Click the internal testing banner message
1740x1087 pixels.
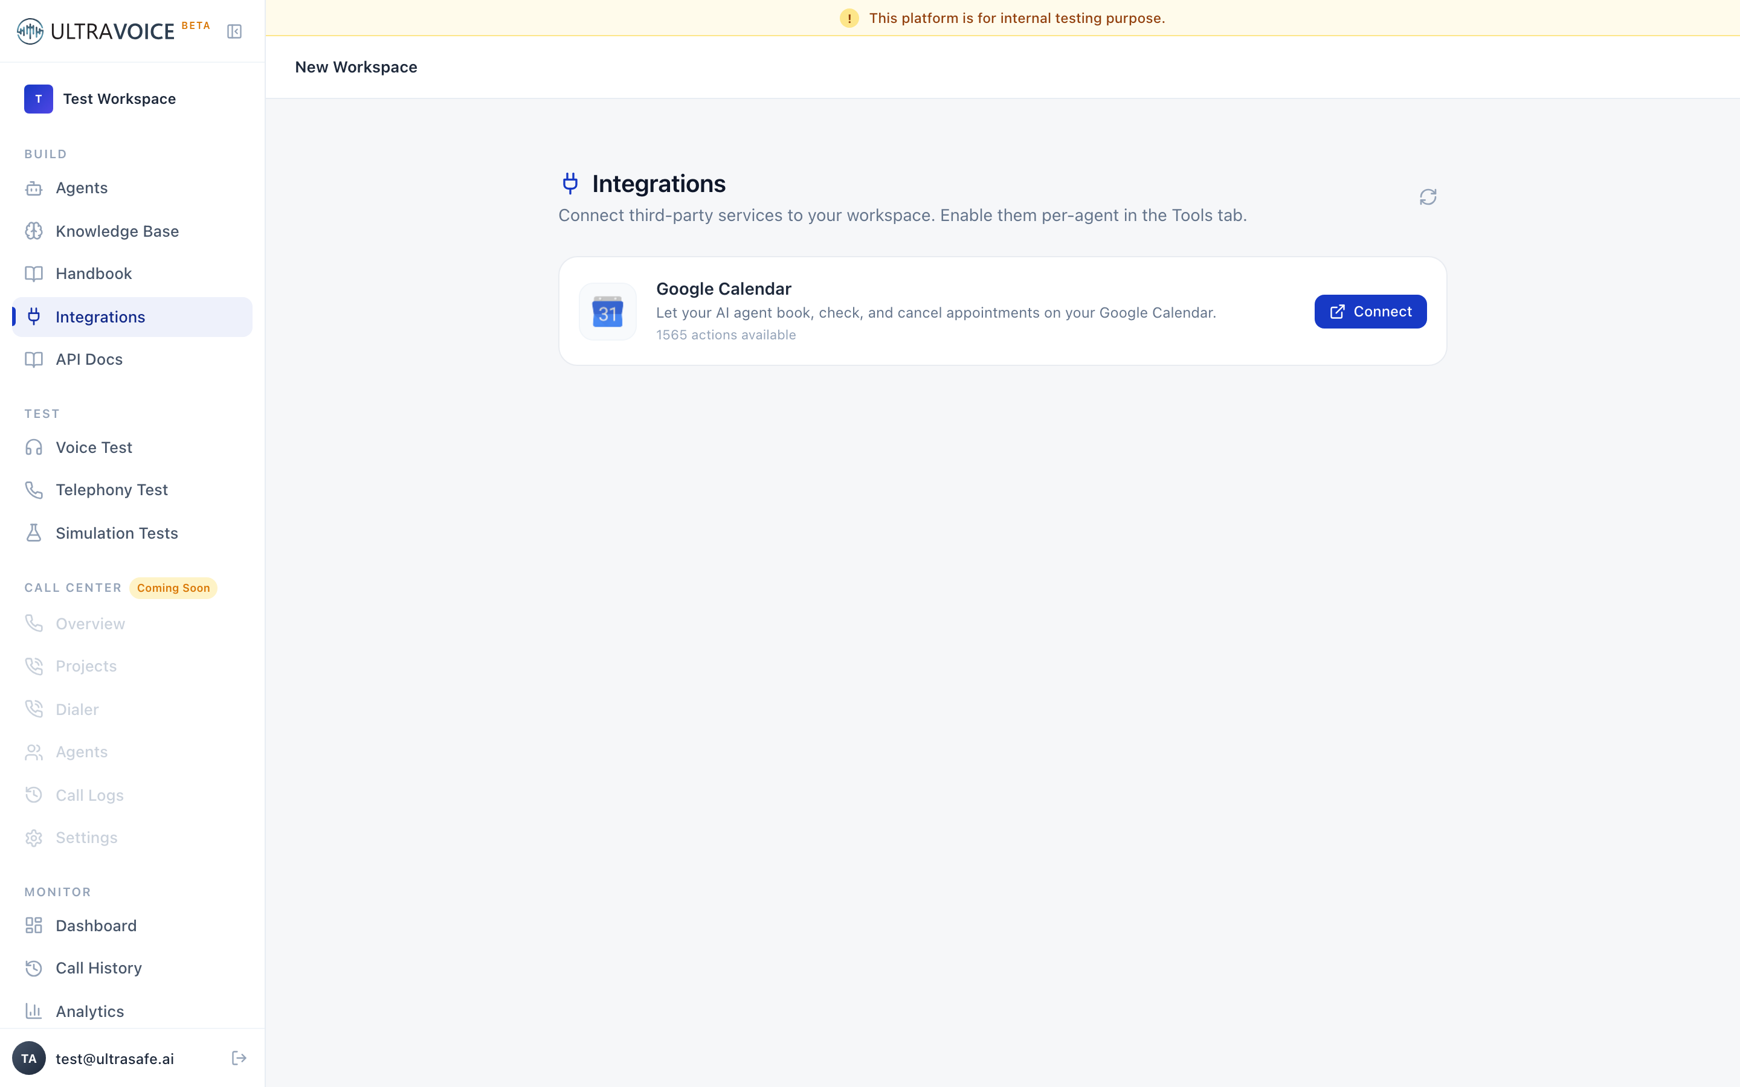coord(1017,18)
